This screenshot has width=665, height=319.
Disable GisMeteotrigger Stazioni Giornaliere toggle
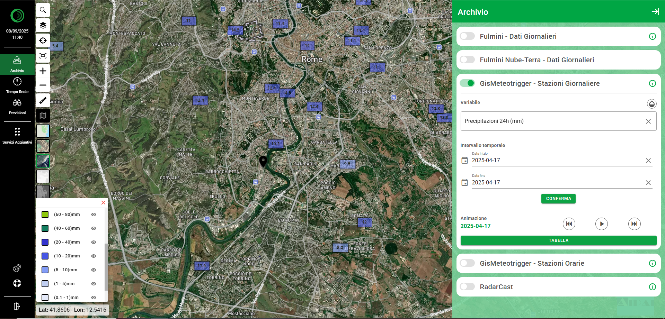[467, 83]
